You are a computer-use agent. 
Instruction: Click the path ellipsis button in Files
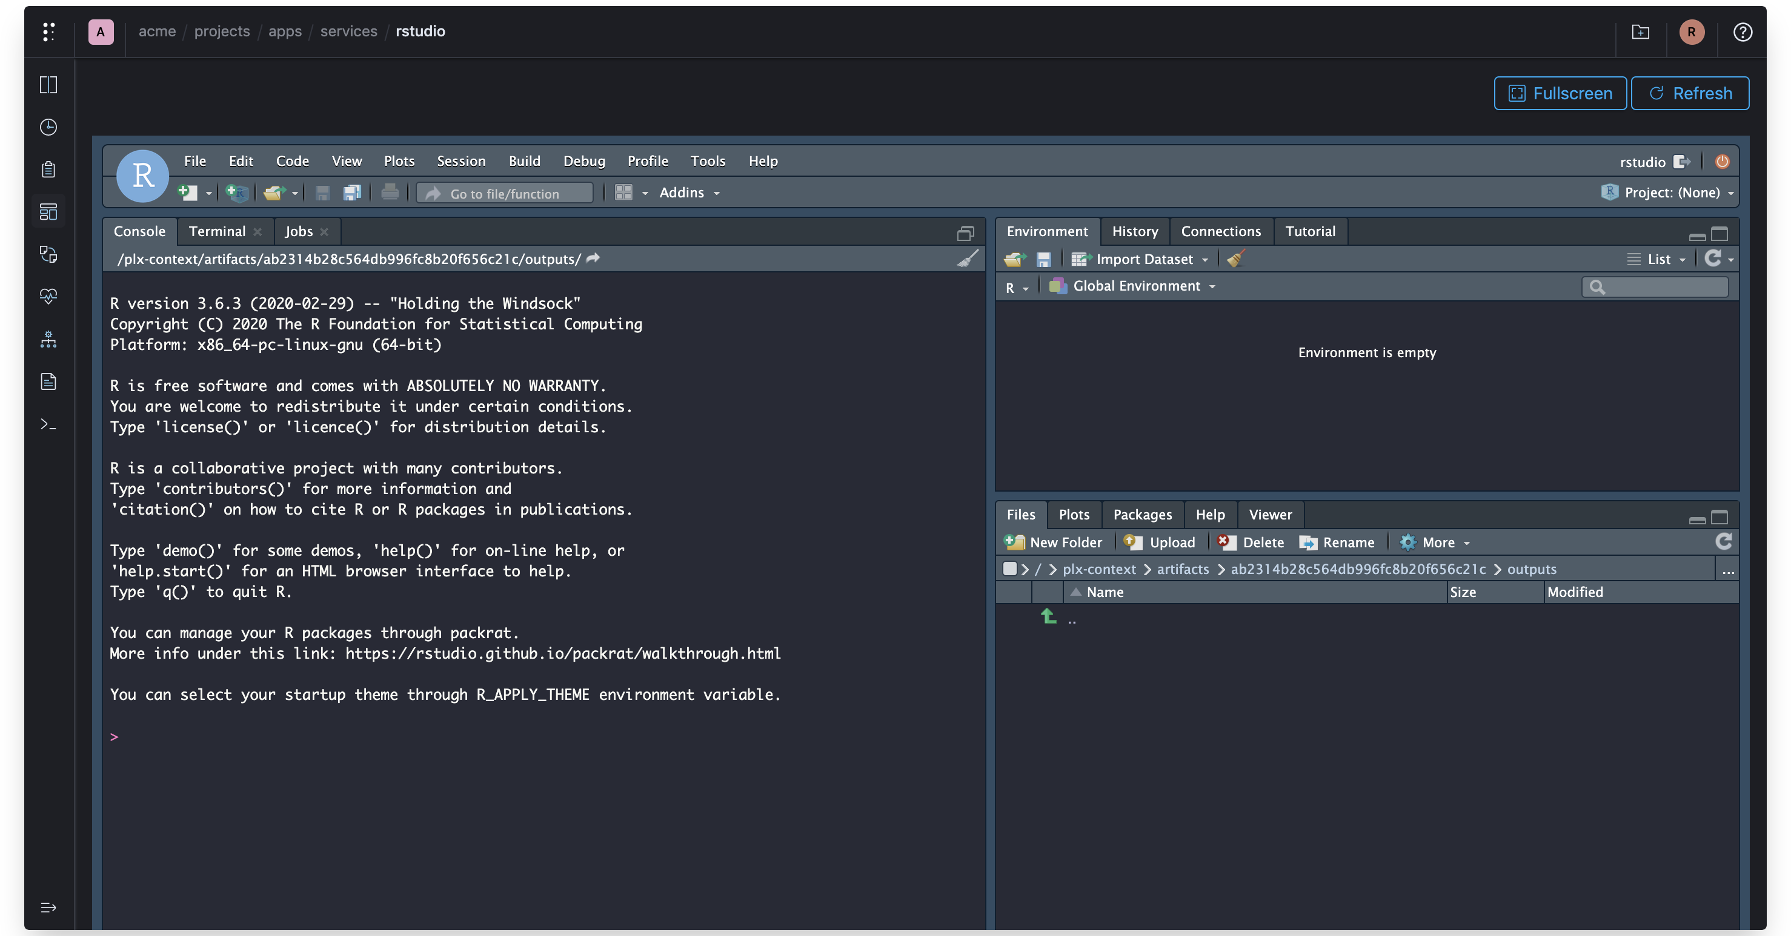1728,570
